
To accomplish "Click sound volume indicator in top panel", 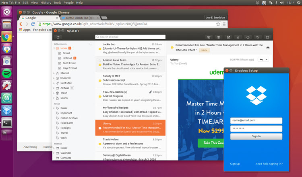I will [282, 3].
